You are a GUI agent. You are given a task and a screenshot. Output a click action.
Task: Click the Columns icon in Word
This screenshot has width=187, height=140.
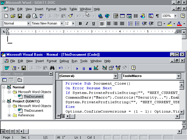[x=136, y=16]
